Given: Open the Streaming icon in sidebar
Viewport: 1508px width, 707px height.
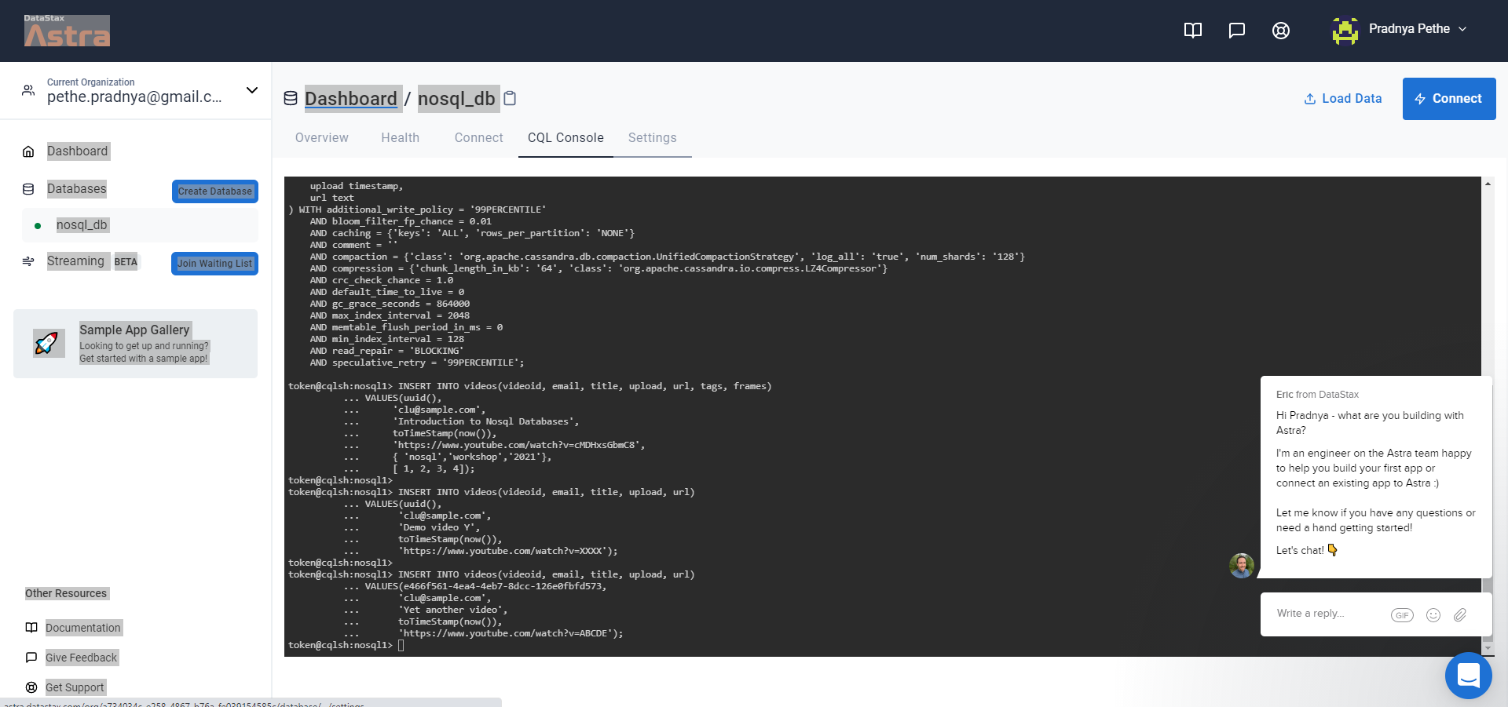Looking at the screenshot, I should (28, 261).
